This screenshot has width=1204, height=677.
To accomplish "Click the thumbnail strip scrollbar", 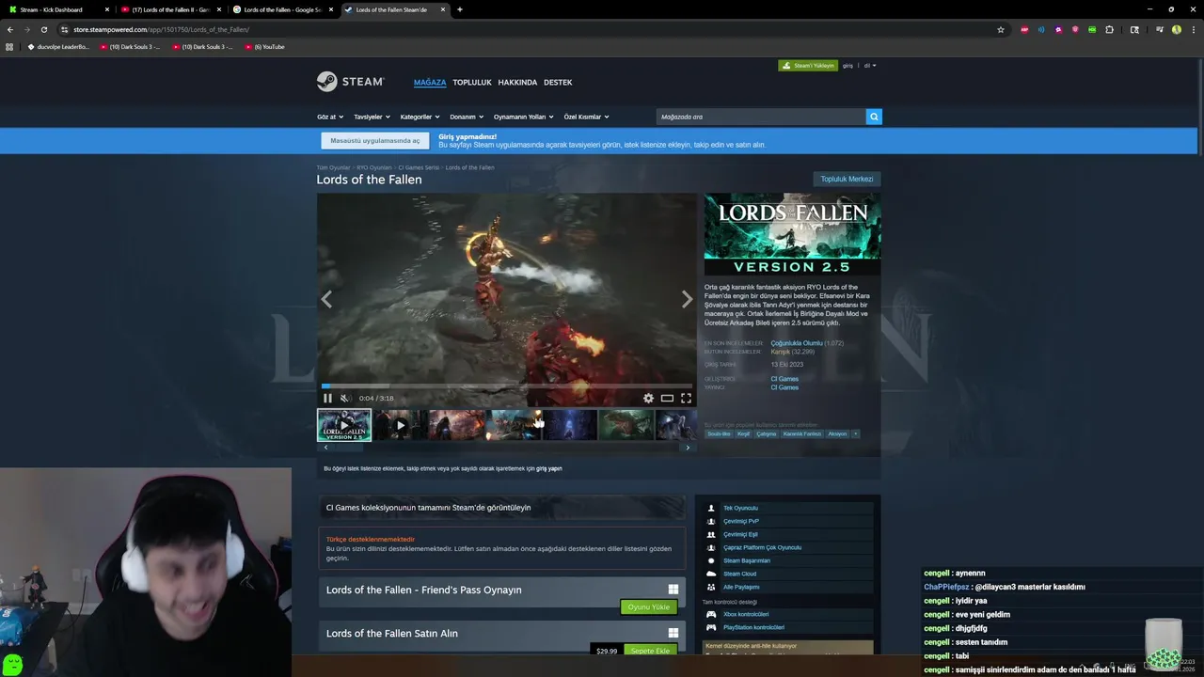I will click(x=507, y=448).
